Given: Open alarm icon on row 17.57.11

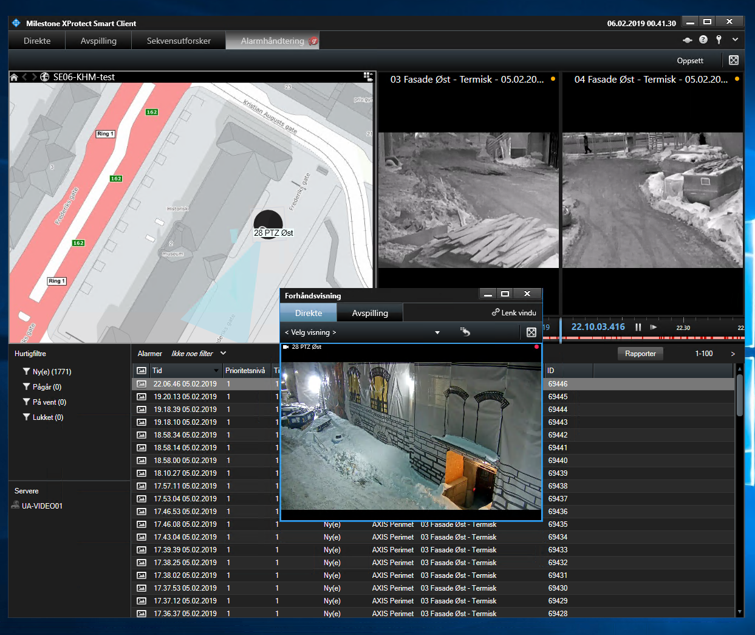Looking at the screenshot, I should pyautogui.click(x=142, y=486).
